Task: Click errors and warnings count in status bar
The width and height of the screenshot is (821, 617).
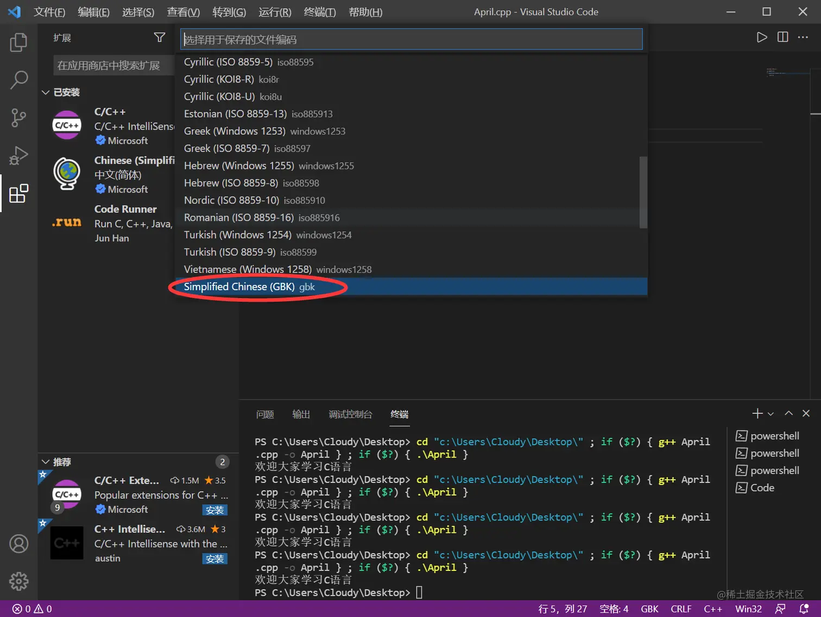Action: (x=32, y=609)
